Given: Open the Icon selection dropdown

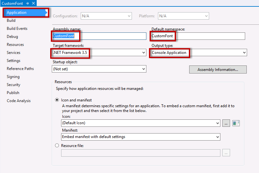Looking at the screenshot, I should [217, 123].
